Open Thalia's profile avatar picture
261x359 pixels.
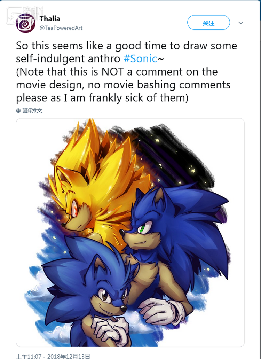point(26,23)
